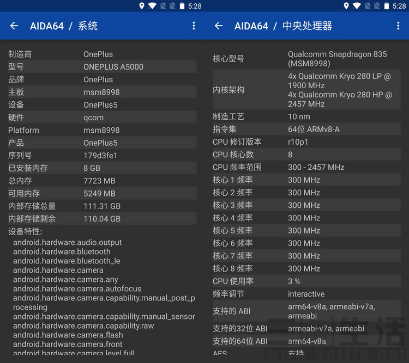Image resolution: width=409 pixels, height=363 pixels.
Task: Tap location icon in right status bar
Action: click(x=346, y=6)
